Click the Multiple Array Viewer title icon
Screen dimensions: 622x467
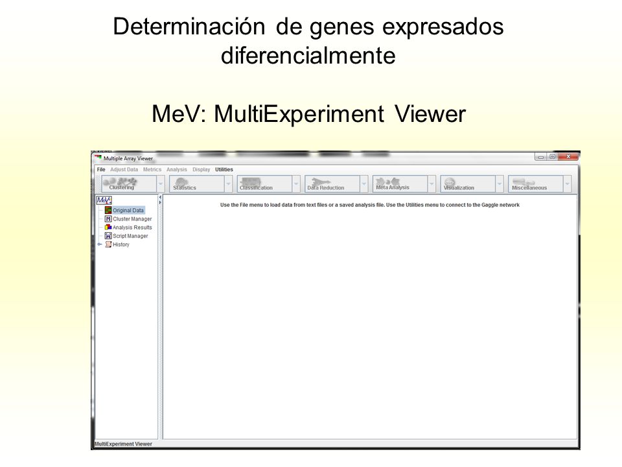click(98, 158)
